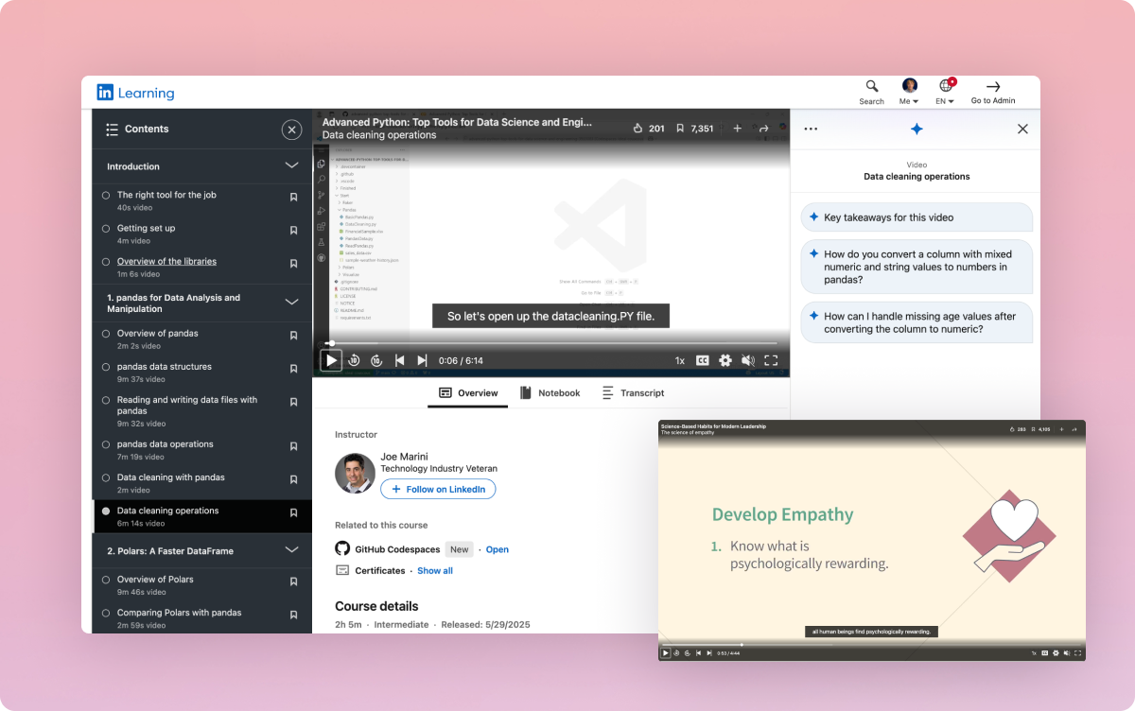Play the Science-Based Habits video
This screenshot has height=711, width=1135.
(666, 652)
